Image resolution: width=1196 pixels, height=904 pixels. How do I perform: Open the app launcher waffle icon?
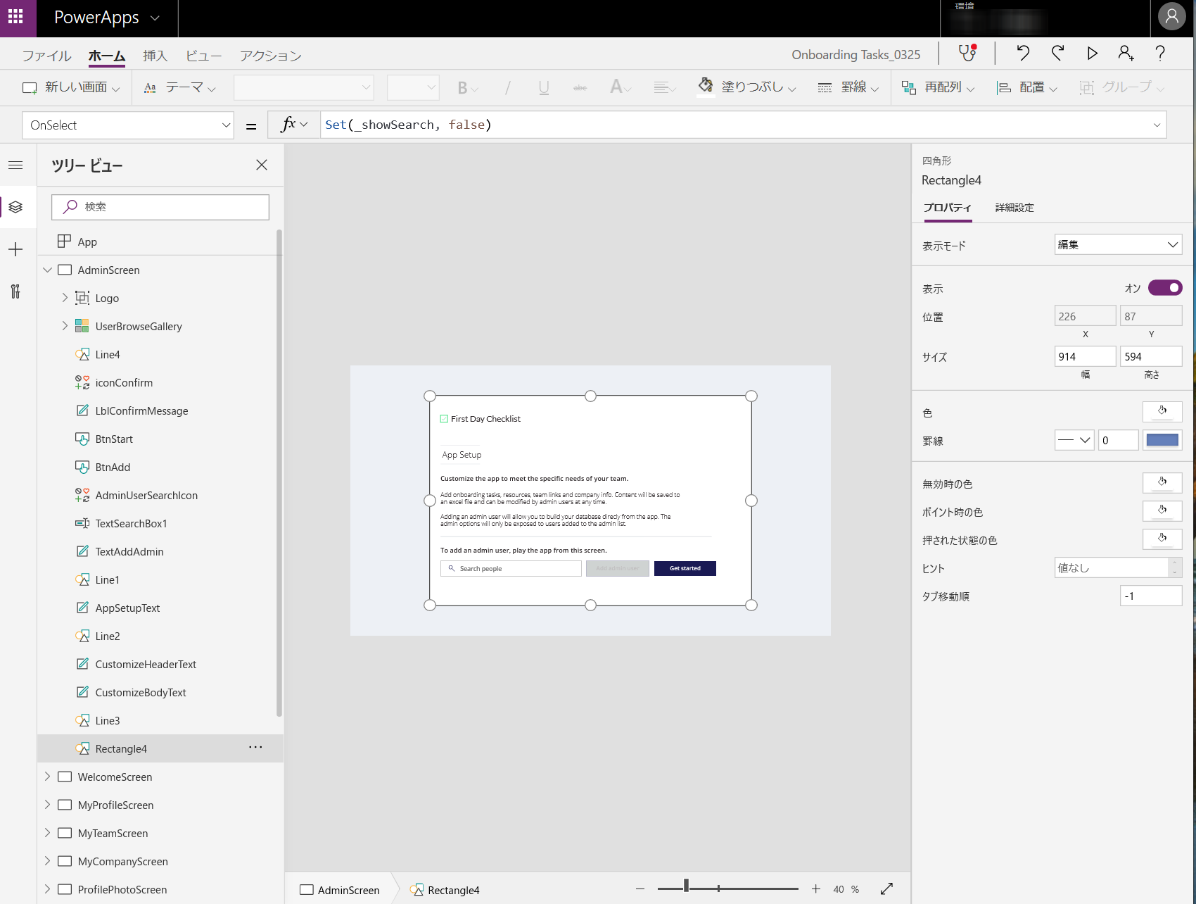(x=15, y=16)
